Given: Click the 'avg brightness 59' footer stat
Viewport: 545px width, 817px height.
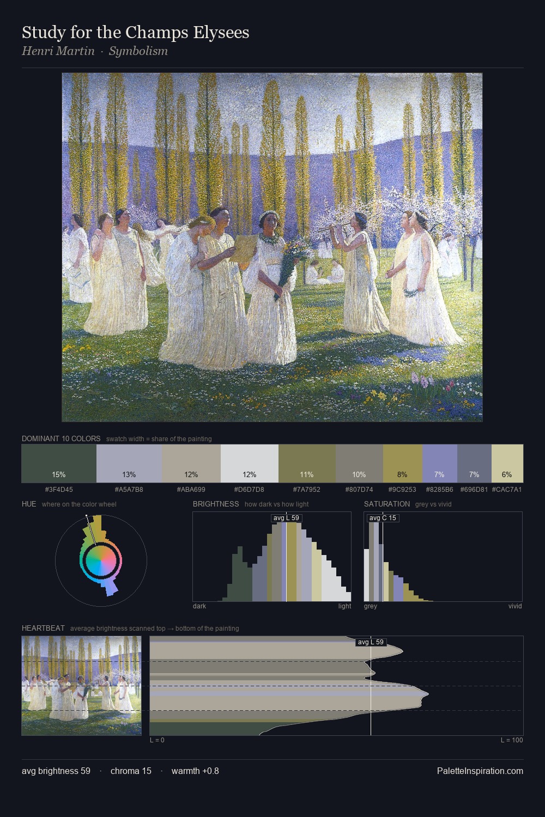Looking at the screenshot, I should (x=56, y=771).
